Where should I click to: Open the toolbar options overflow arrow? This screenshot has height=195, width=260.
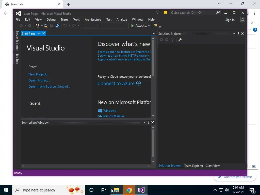pyautogui.click(x=160, y=27)
